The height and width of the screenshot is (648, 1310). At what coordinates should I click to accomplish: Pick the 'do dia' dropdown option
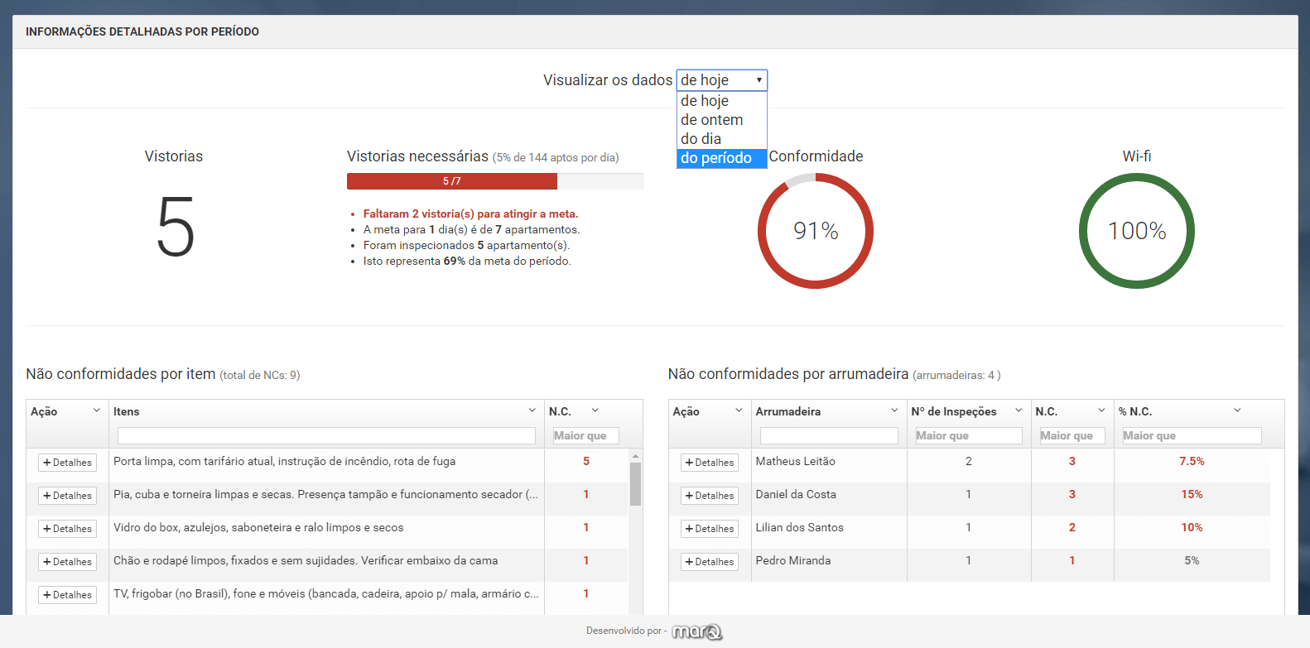pyautogui.click(x=701, y=139)
